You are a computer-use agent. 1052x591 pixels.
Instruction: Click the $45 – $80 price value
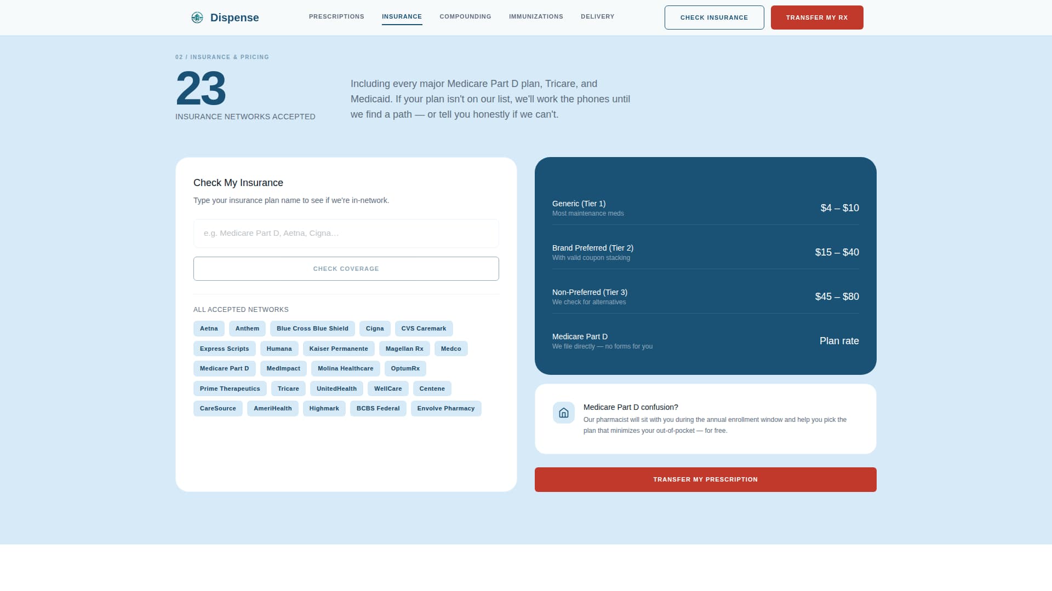[x=837, y=297]
